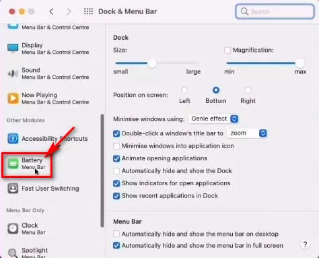Click the close window red button
Viewport: 319px width, 258px height.
(12, 11)
